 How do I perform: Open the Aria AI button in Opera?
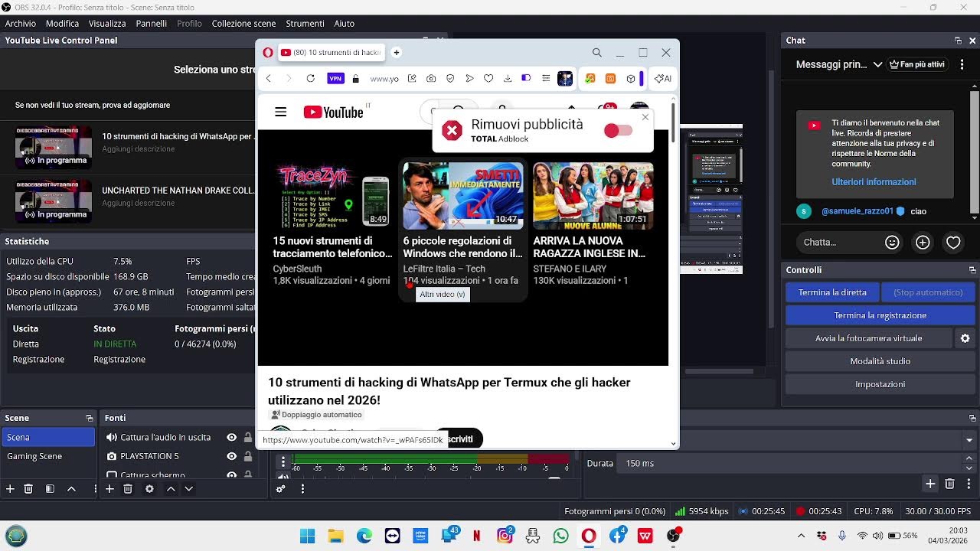coord(662,78)
